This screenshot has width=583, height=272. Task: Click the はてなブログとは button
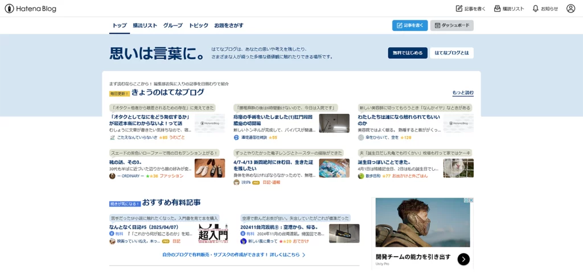pos(451,53)
